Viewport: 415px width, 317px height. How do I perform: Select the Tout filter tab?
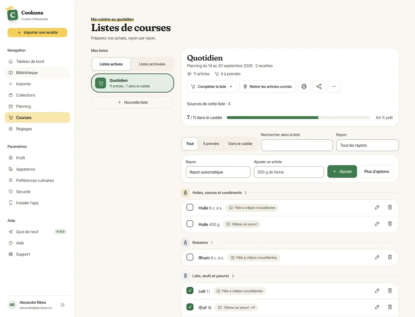point(190,144)
